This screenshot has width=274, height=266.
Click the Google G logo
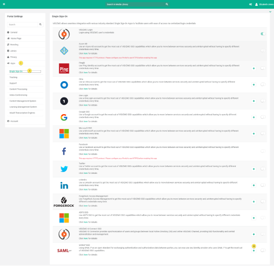[x=64, y=117]
